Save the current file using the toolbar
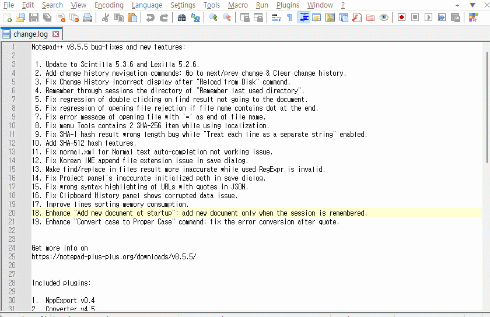490x317 pixels. click(x=34, y=18)
